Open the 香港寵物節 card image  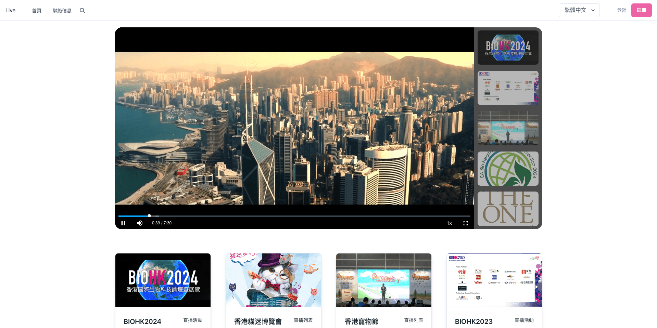(383, 280)
